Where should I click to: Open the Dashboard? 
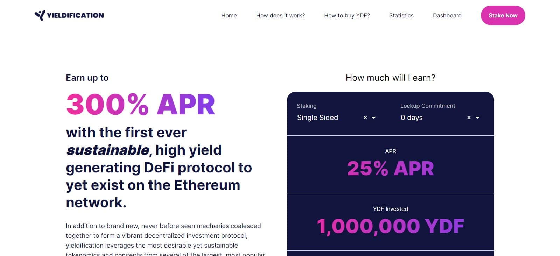447,15
